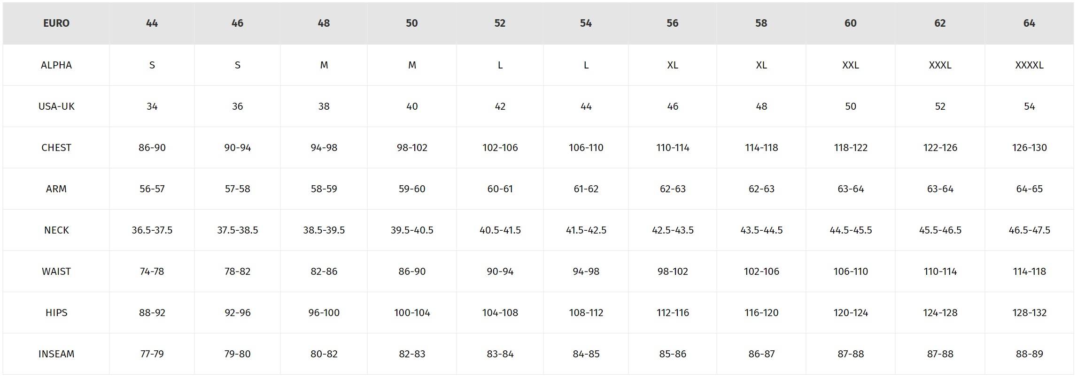Select the WAIST row label

(56, 272)
